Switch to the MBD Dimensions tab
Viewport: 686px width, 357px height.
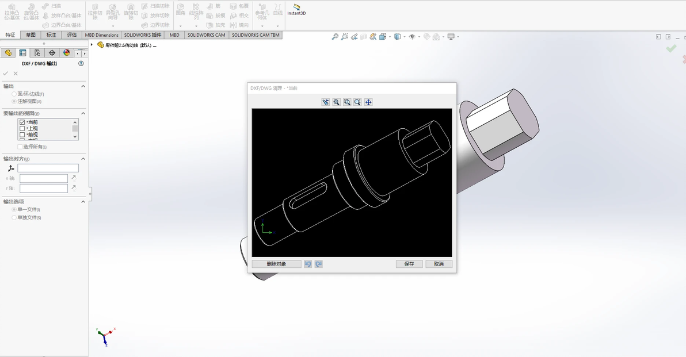coord(101,35)
